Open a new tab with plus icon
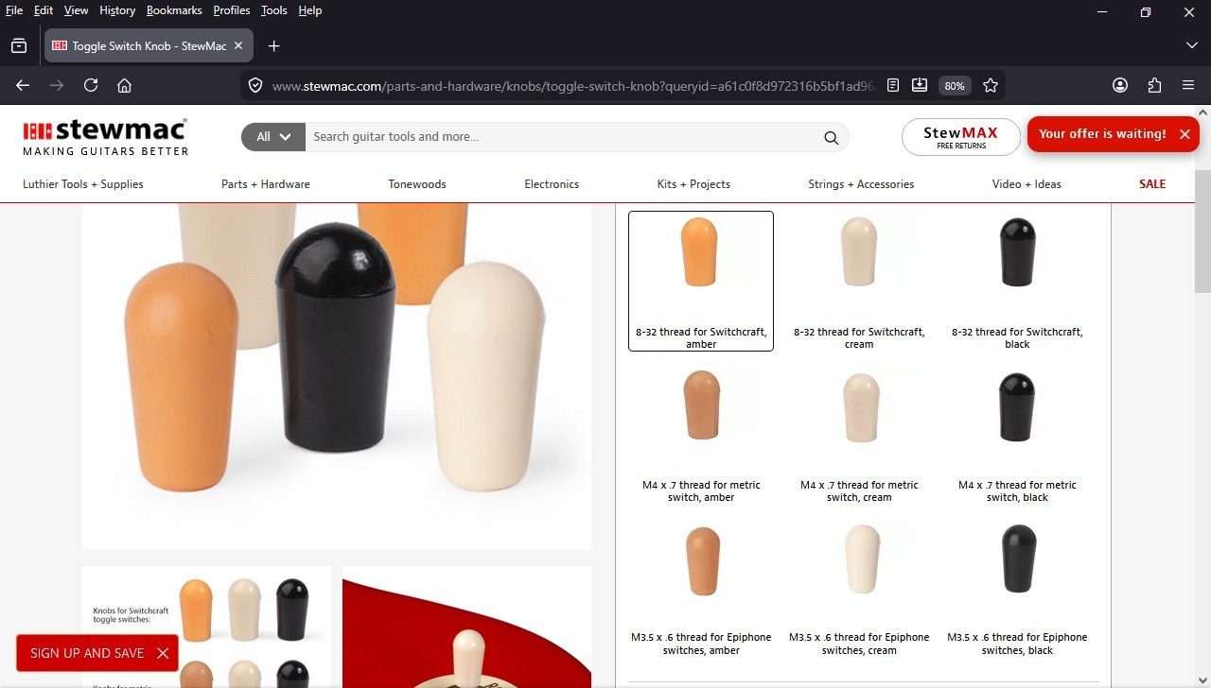This screenshot has width=1211, height=688. (273, 45)
